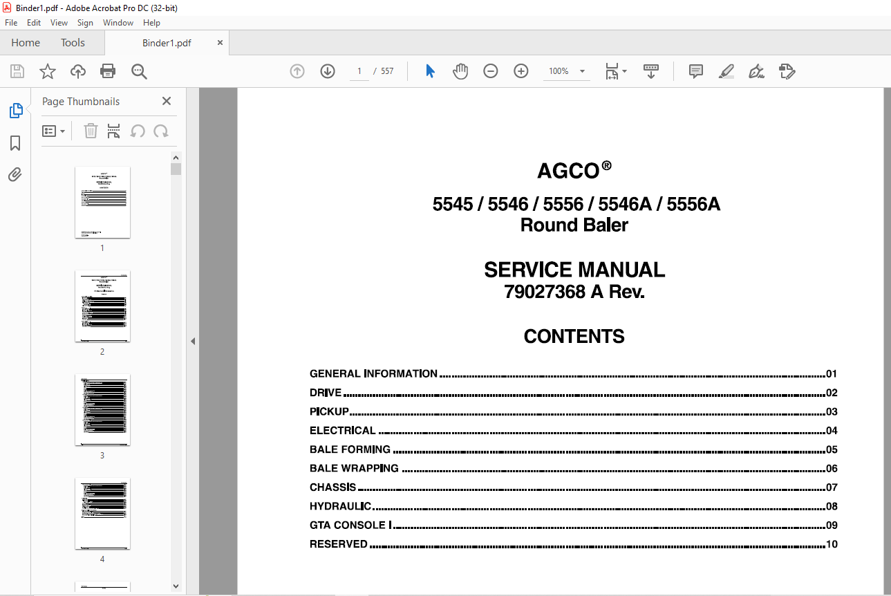
Task: Activate the Hand pan tool
Action: pyautogui.click(x=460, y=71)
